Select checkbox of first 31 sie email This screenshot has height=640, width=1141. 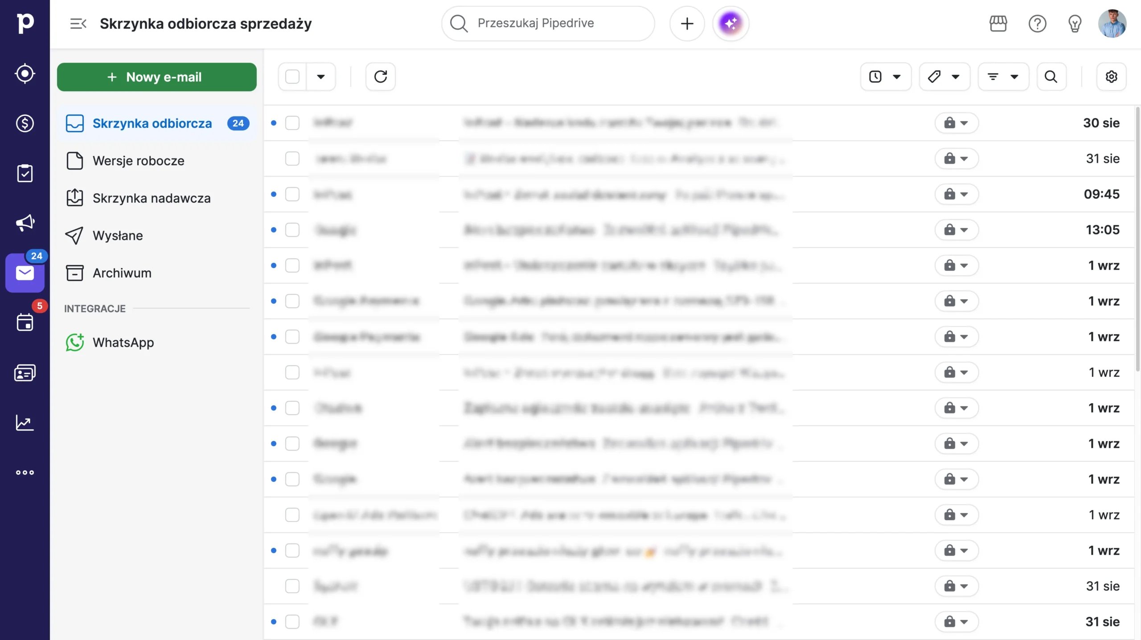click(x=292, y=159)
